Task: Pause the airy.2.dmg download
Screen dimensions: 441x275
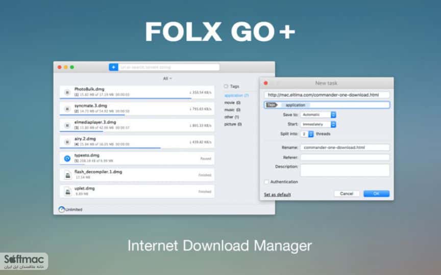Action: click(x=67, y=142)
